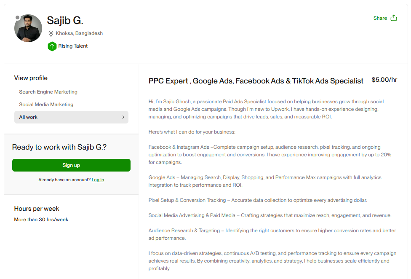Click the location pin icon
The height and width of the screenshot is (279, 411).
(51, 34)
